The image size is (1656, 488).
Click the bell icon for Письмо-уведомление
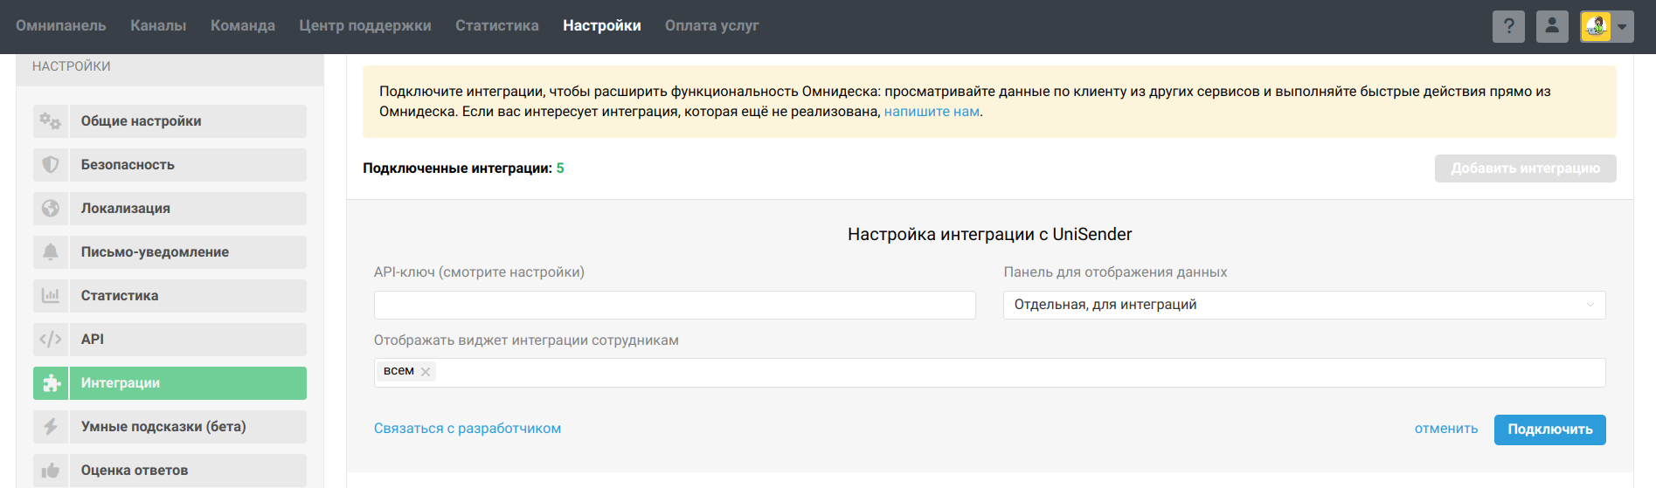[51, 252]
